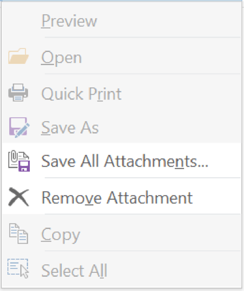Click the Copy two-pages icon
This screenshot has width=244, height=291.
18,234
